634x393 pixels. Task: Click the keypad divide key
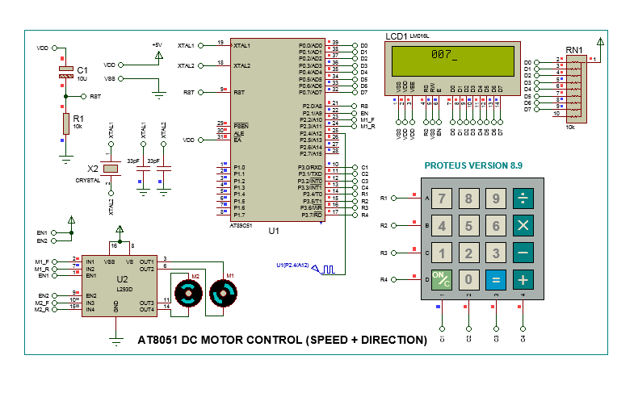coord(523,199)
